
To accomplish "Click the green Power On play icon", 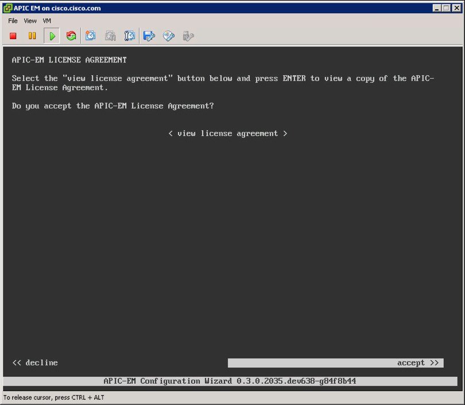I will tap(52, 36).
